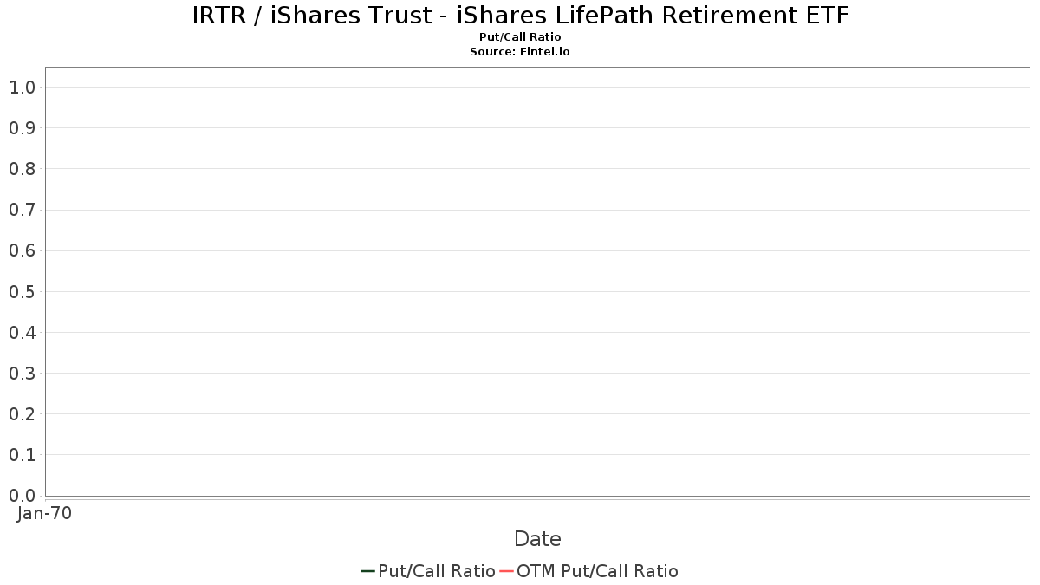The height and width of the screenshot is (585, 1040).
Task: Click the 0.0 y-axis origin label
Action: [22, 496]
